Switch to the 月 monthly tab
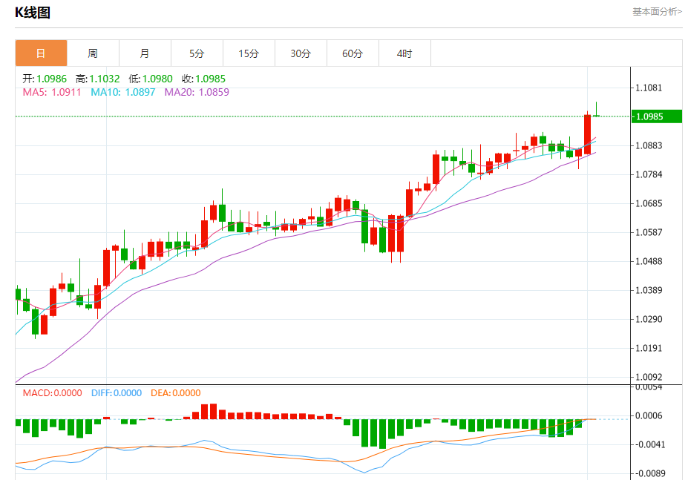 pyautogui.click(x=145, y=53)
